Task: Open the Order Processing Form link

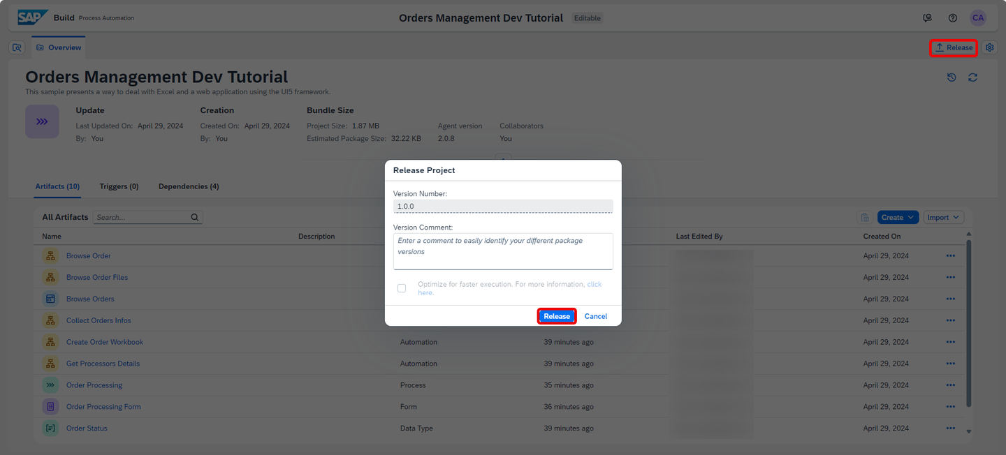Action: pyautogui.click(x=103, y=408)
